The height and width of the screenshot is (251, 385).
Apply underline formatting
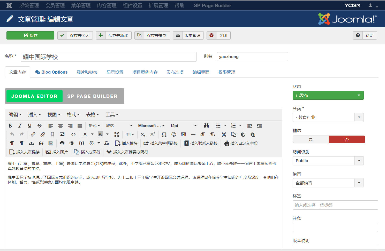[x=30, y=126]
